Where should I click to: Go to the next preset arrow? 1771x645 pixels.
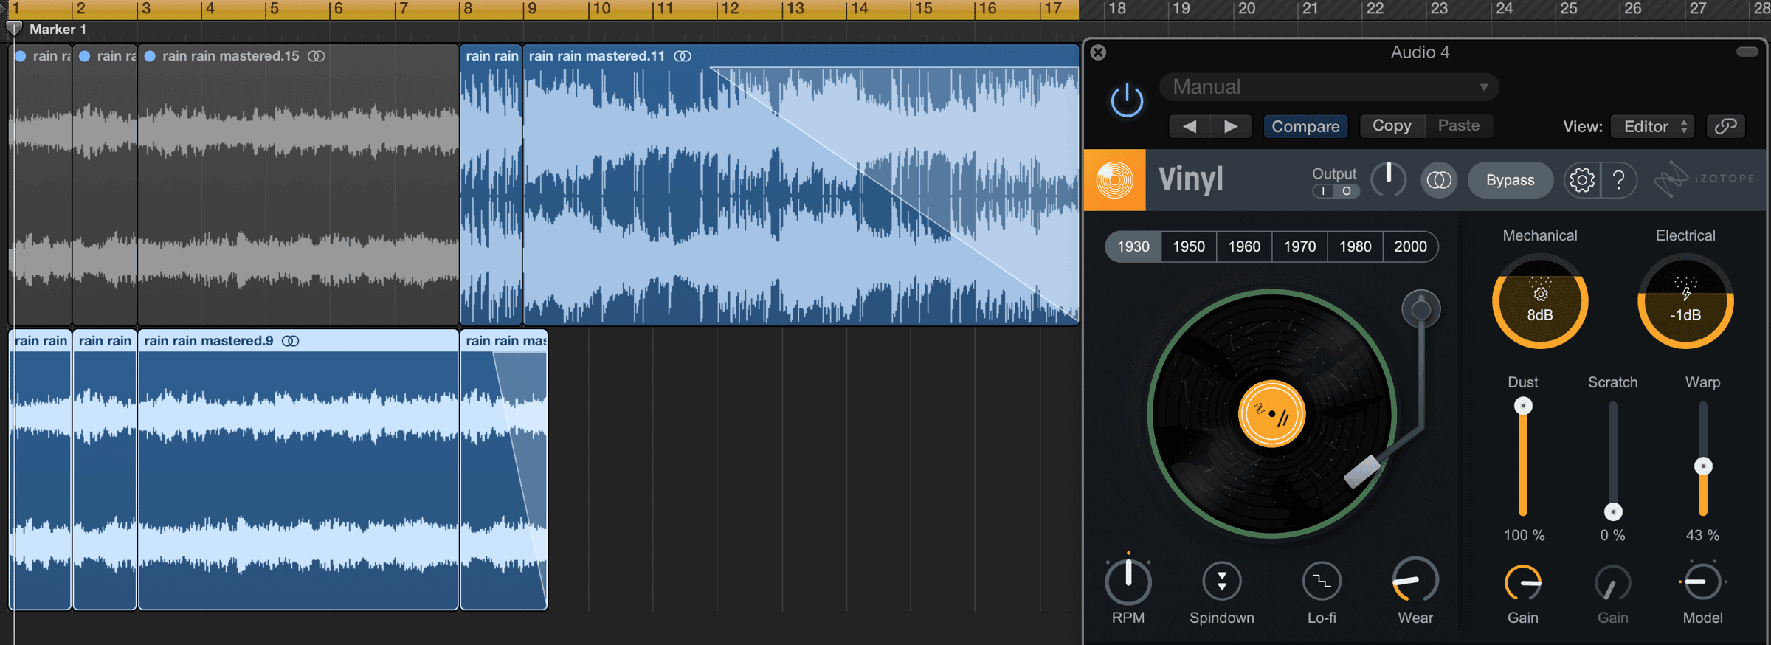pyautogui.click(x=1231, y=126)
